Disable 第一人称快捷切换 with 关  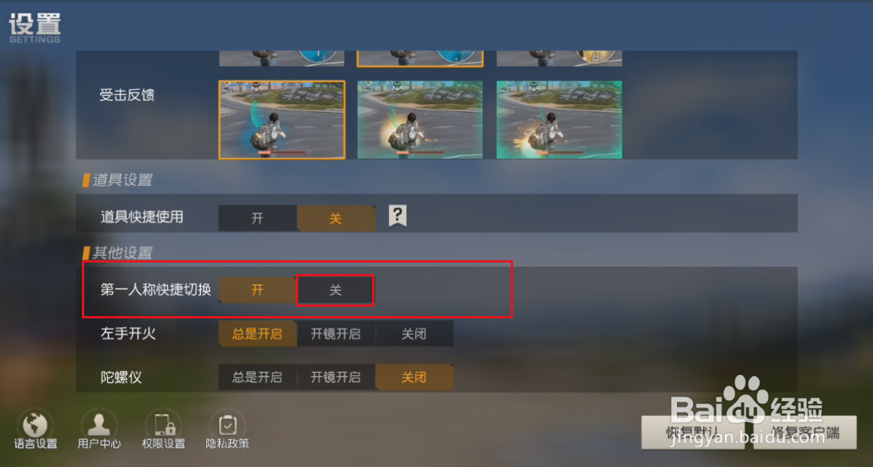tap(335, 290)
